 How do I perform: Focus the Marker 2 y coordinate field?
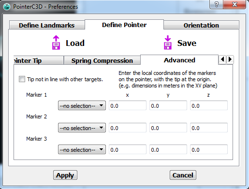coord(168,128)
